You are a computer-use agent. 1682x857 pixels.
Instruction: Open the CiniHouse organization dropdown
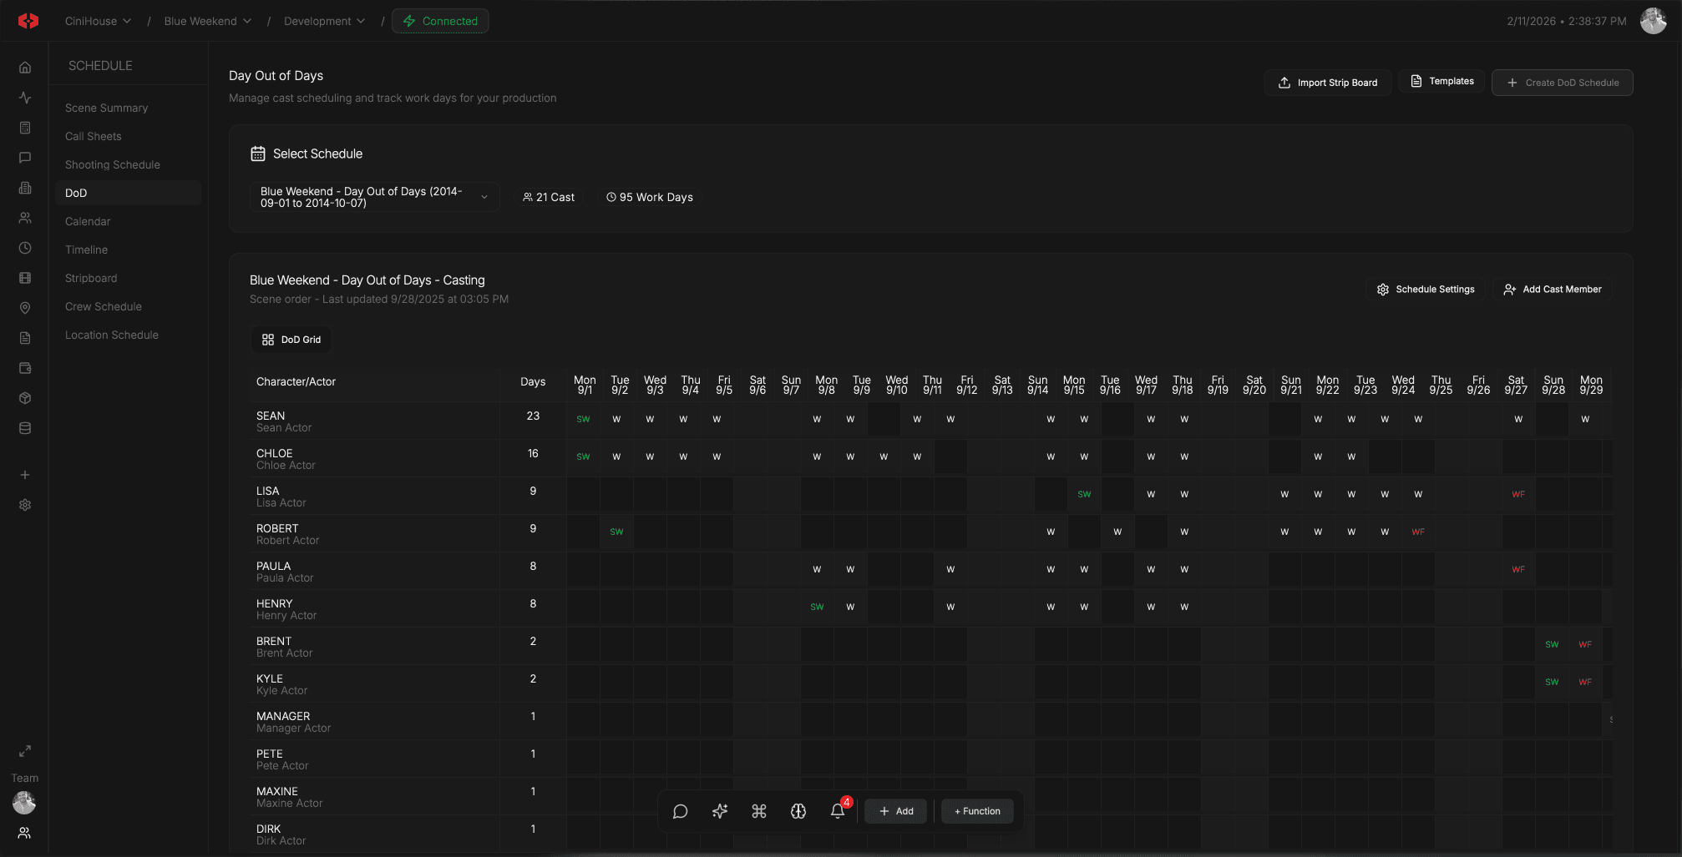tap(98, 21)
